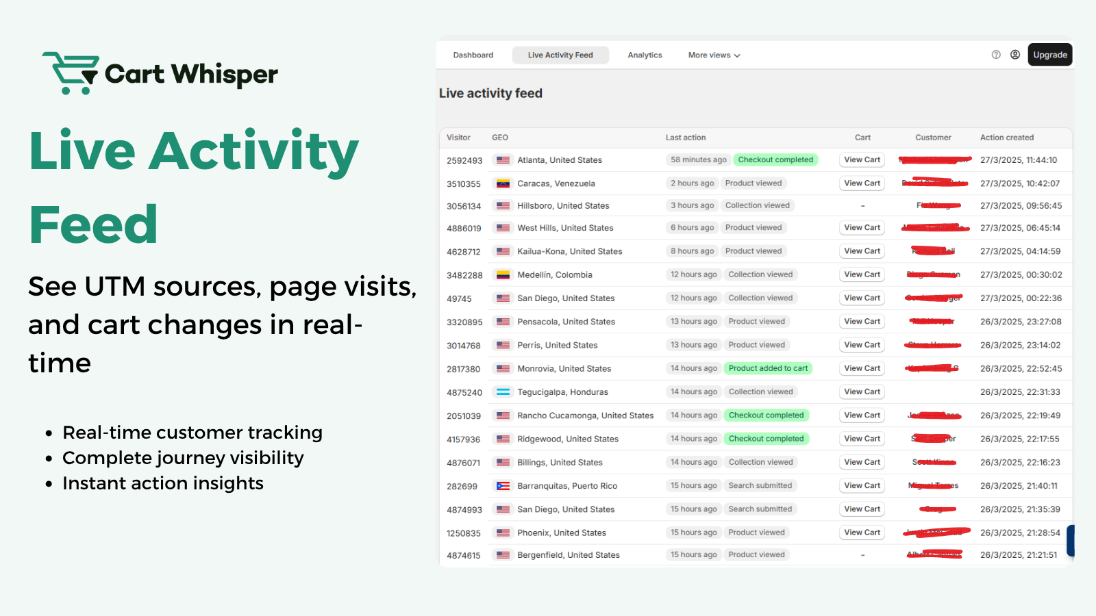View cart for Pensacola visitor
The height and width of the screenshot is (616, 1096).
tap(862, 321)
